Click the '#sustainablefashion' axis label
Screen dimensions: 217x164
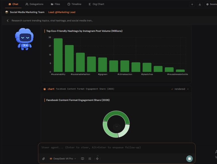coord(80,74)
